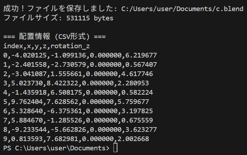Click the CSV header index,x,y,z,rotation_z
Image resolution: width=247 pixels, height=155 pixels.
coord(47,46)
